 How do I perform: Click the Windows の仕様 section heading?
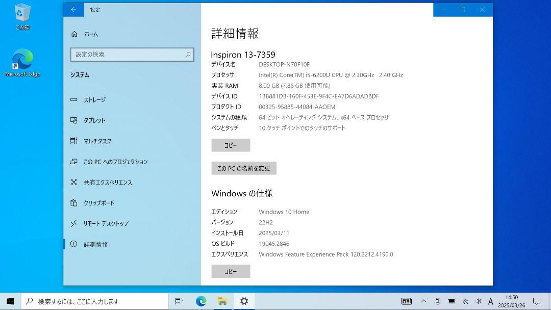242,193
